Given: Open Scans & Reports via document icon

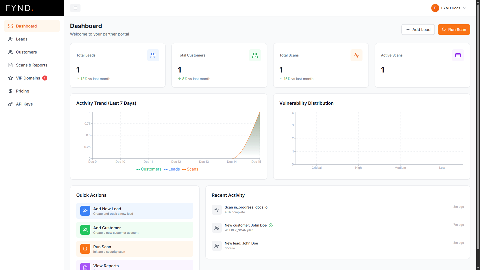Looking at the screenshot, I should pyautogui.click(x=10, y=65).
